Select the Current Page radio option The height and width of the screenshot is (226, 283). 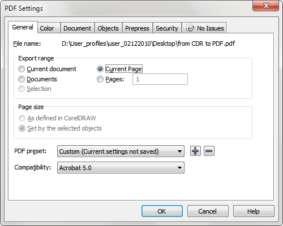[100, 69]
